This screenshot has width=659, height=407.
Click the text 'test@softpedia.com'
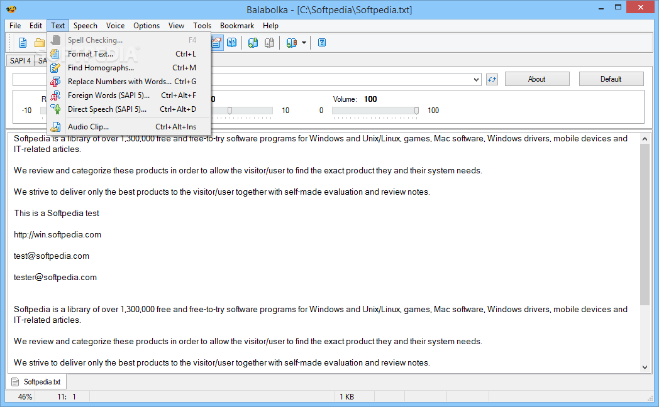pos(52,256)
